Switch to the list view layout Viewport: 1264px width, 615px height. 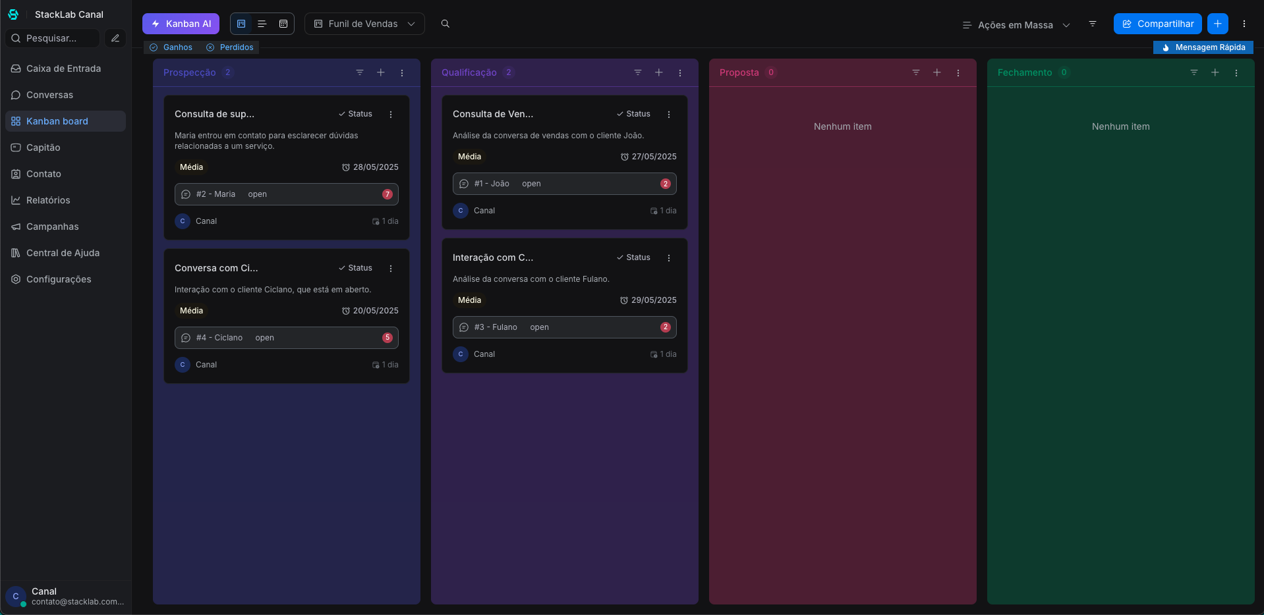262,24
